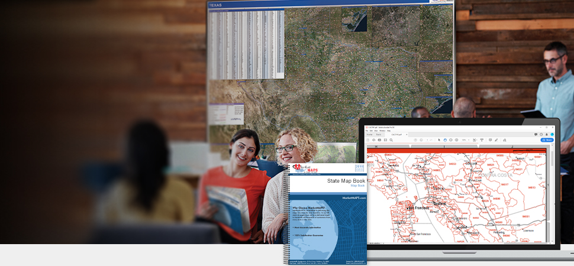Image resolution: width=574 pixels, height=266 pixels.
Task: Open the Edit menu in Acrobat
Action: (x=371, y=131)
